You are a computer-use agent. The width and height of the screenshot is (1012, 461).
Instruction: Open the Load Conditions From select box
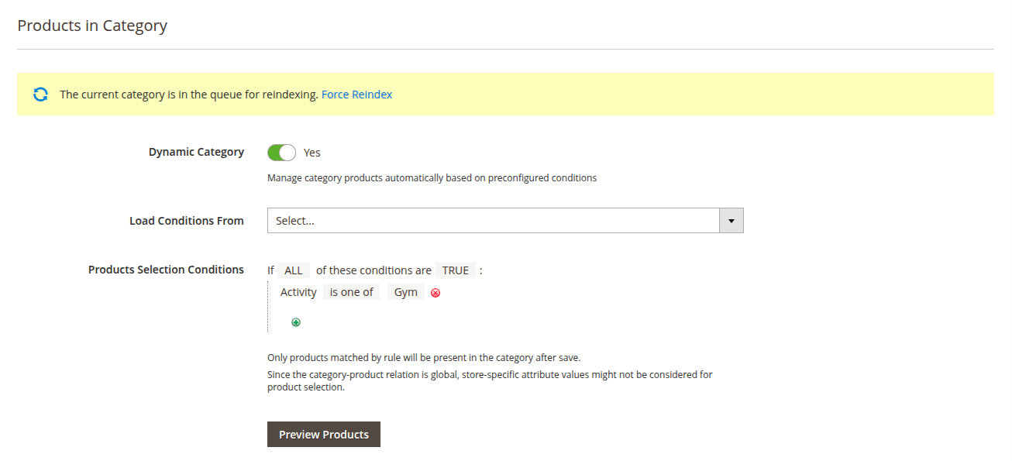tap(493, 221)
